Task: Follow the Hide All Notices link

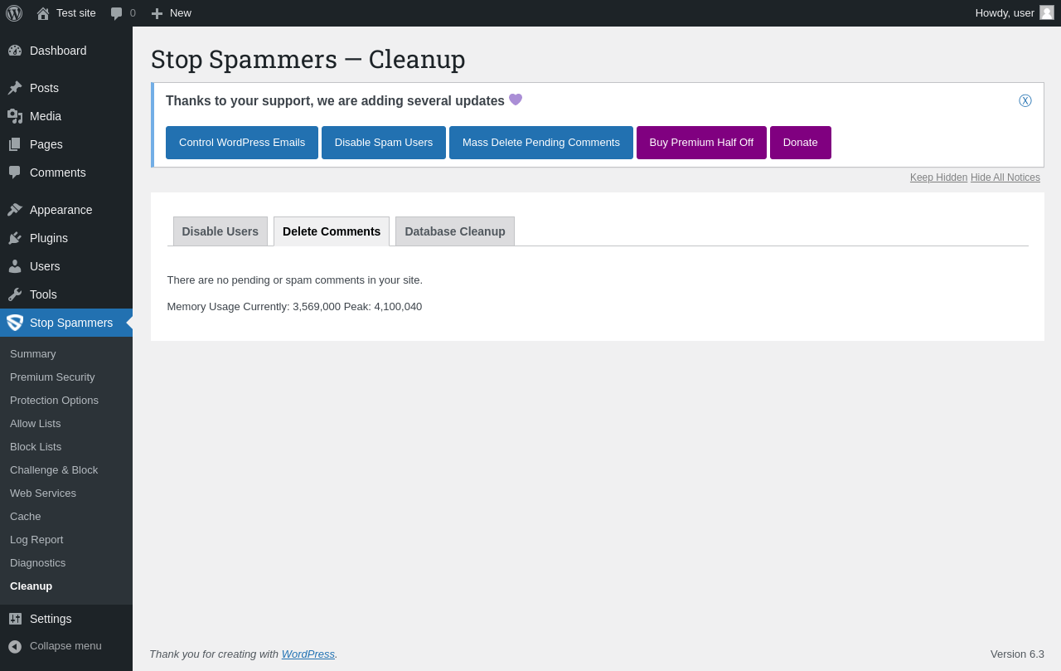Action: [x=1005, y=177]
